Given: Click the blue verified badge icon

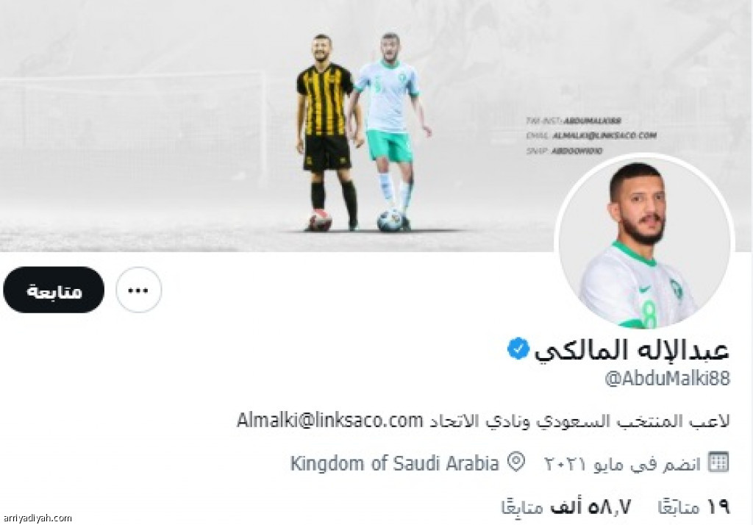Looking at the screenshot, I should pos(518,349).
